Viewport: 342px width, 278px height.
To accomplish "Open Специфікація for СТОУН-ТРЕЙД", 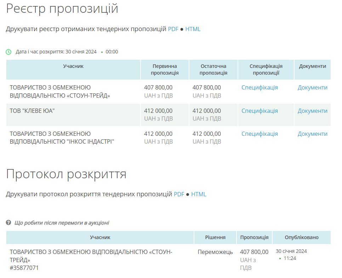I will pos(260,87).
